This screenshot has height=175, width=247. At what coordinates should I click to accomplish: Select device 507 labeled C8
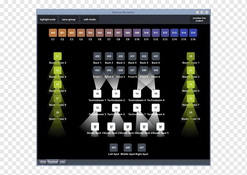coord(118,33)
